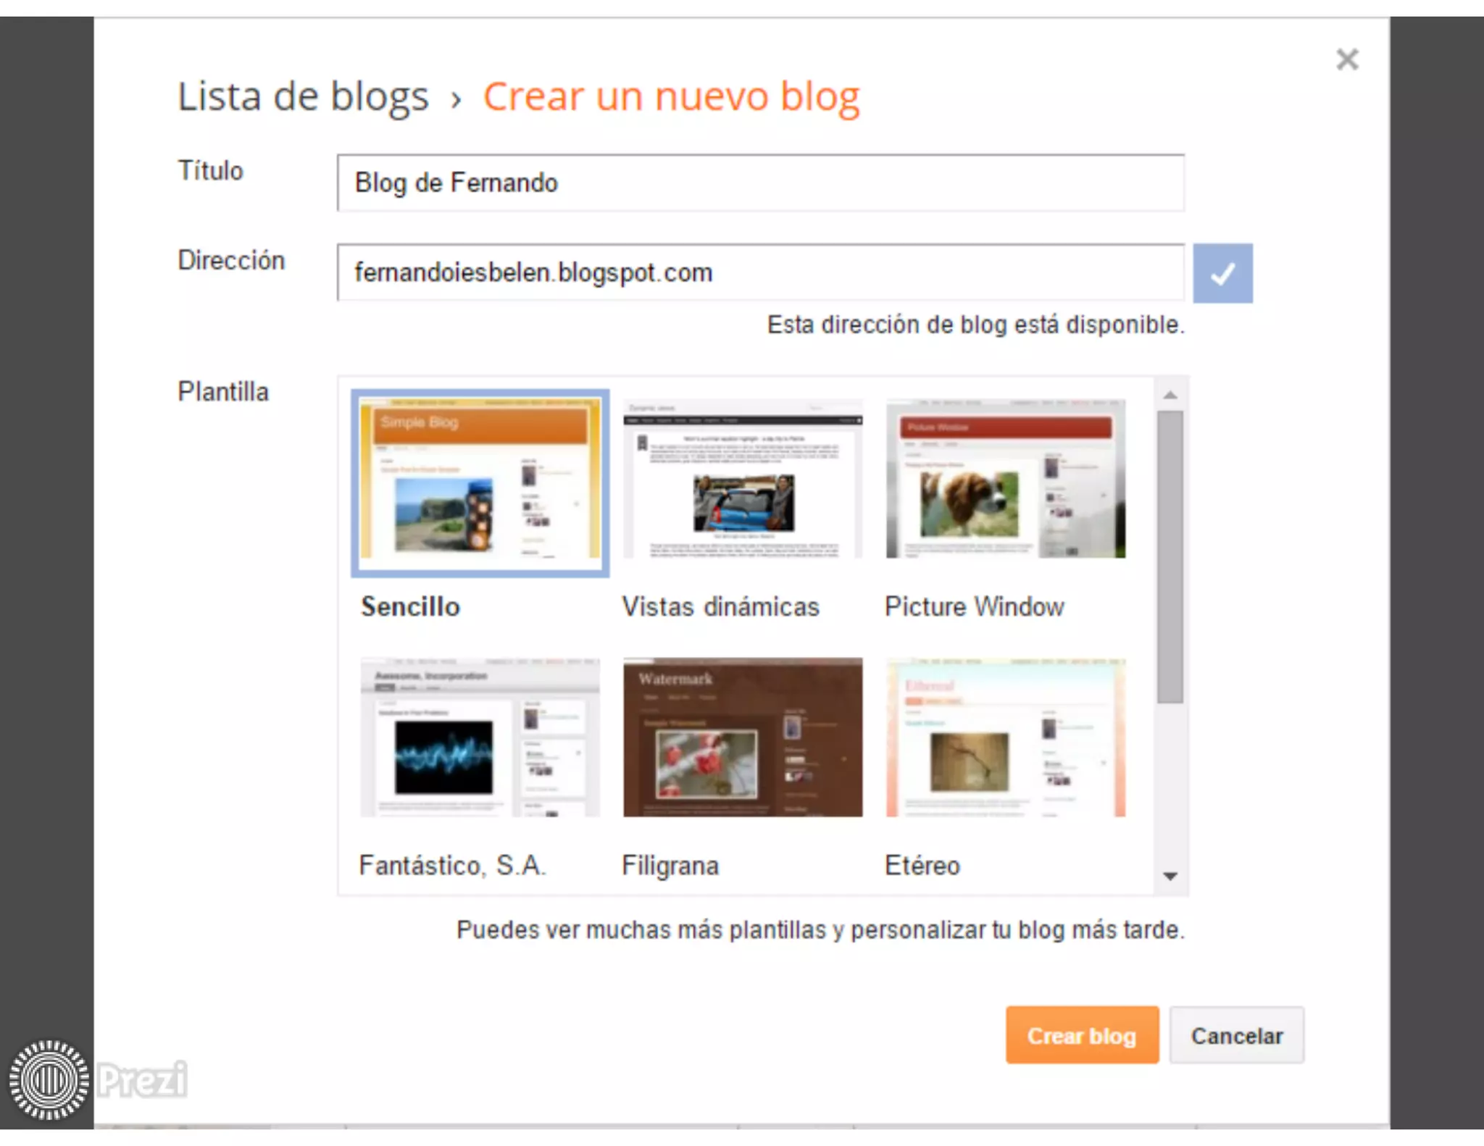Click the 'Puedes ver muchas más plantillas' note

tap(821, 929)
